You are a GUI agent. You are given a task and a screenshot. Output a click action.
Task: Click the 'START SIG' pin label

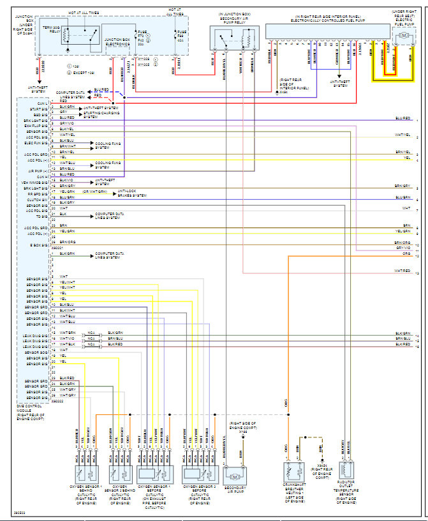[x=38, y=109]
